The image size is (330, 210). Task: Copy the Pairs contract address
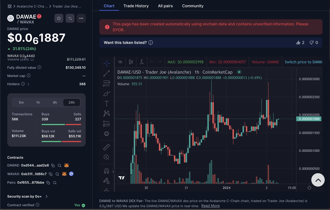[x=48, y=183]
